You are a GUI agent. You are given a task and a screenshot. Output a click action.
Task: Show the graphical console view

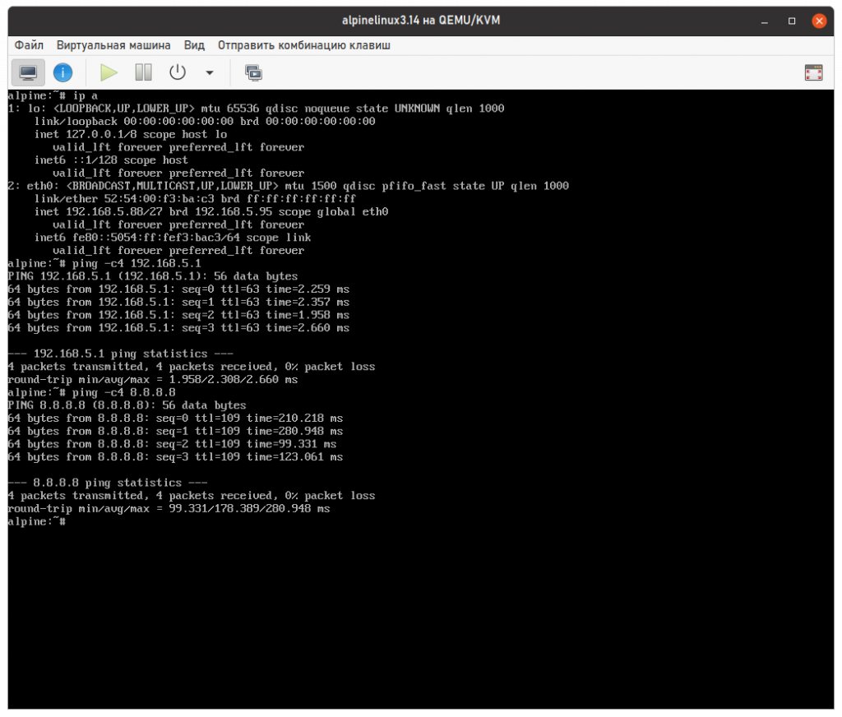(x=28, y=72)
